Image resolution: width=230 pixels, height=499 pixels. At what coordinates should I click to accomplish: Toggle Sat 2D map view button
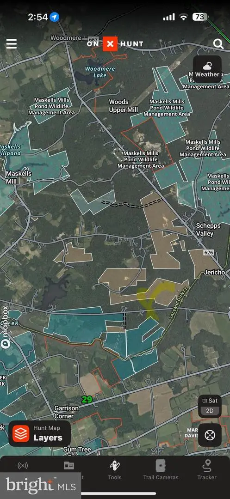210,406
